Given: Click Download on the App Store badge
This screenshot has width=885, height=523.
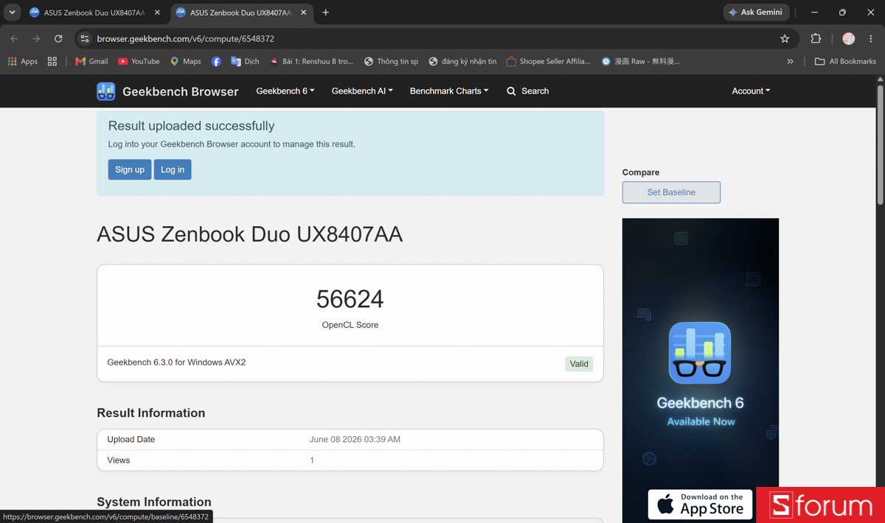Looking at the screenshot, I should tap(701, 505).
